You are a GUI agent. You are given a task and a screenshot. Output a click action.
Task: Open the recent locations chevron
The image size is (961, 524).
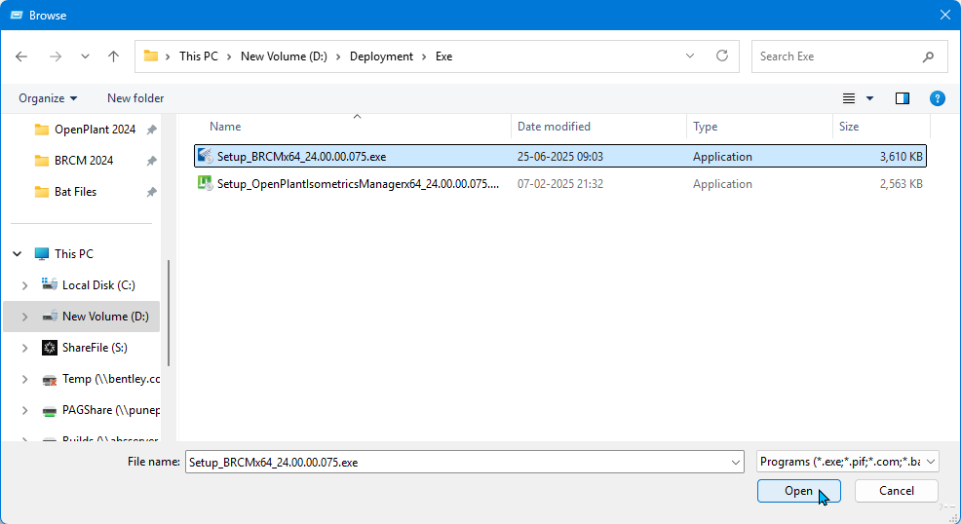85,56
